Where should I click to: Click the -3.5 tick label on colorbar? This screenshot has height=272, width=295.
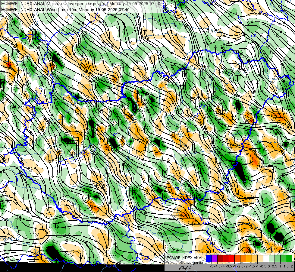click(x=229, y=266)
